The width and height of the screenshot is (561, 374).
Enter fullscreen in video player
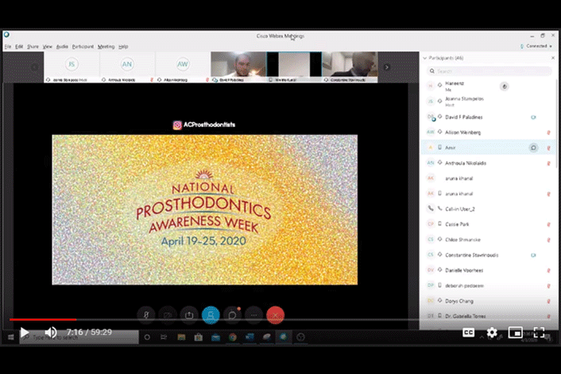click(539, 333)
